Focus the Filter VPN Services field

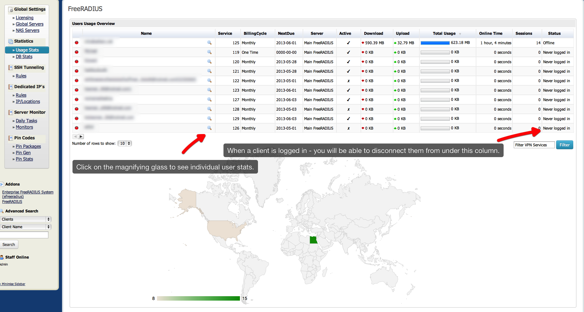click(534, 145)
